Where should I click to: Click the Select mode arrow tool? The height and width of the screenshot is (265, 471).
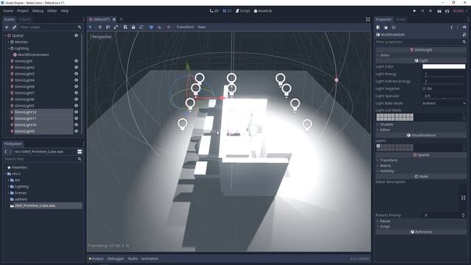tap(90, 27)
